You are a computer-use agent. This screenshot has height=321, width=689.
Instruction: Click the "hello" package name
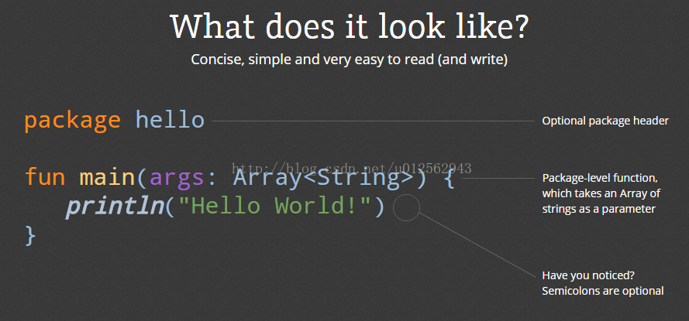(170, 120)
